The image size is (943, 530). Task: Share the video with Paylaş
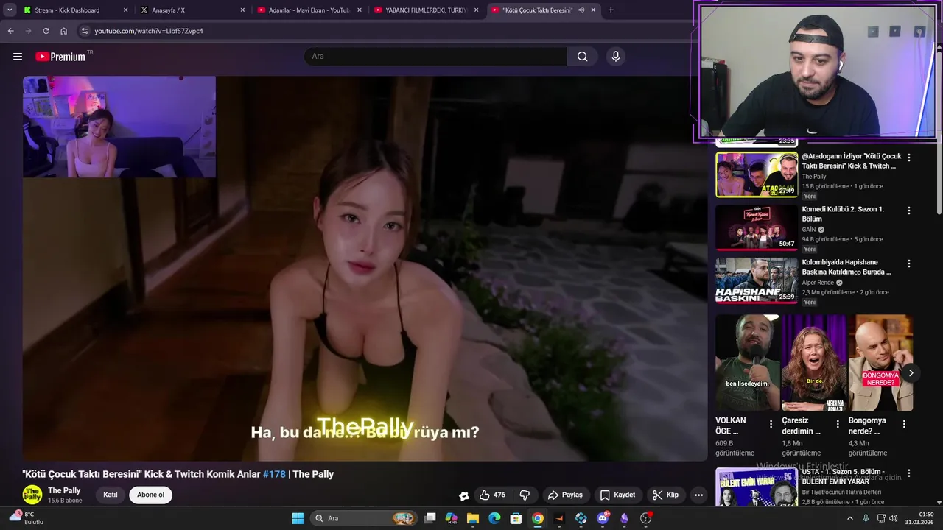565,495
